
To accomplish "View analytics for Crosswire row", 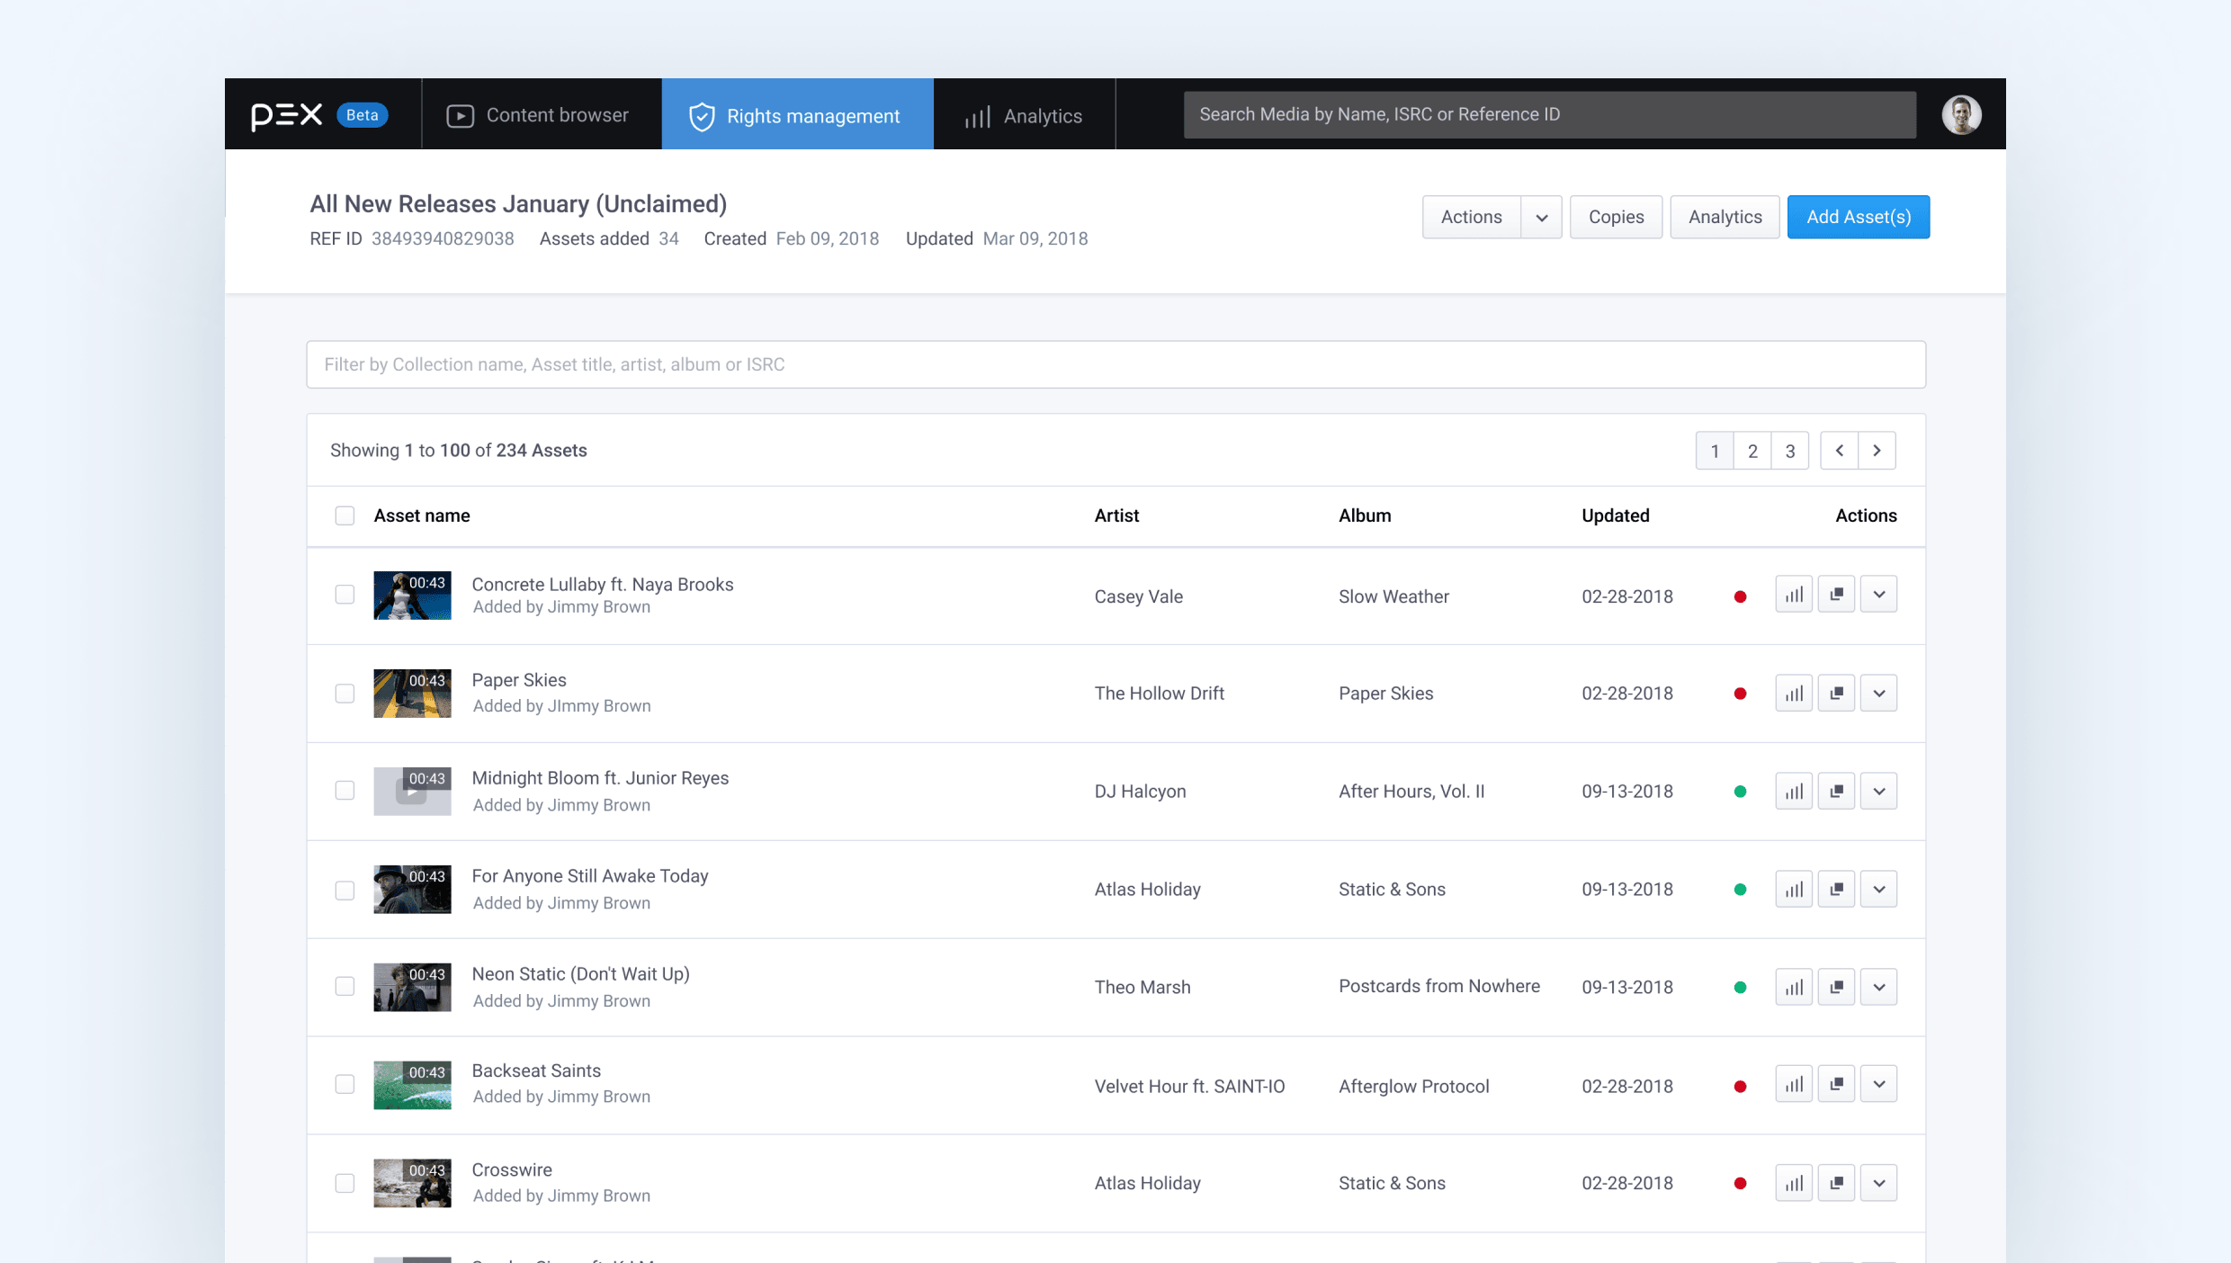I will pos(1794,1184).
